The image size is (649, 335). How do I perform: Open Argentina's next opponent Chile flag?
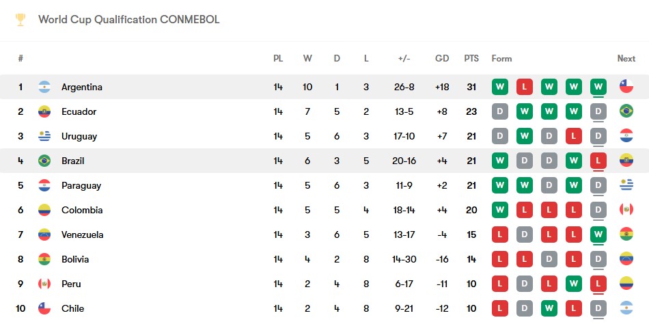pyautogui.click(x=626, y=87)
